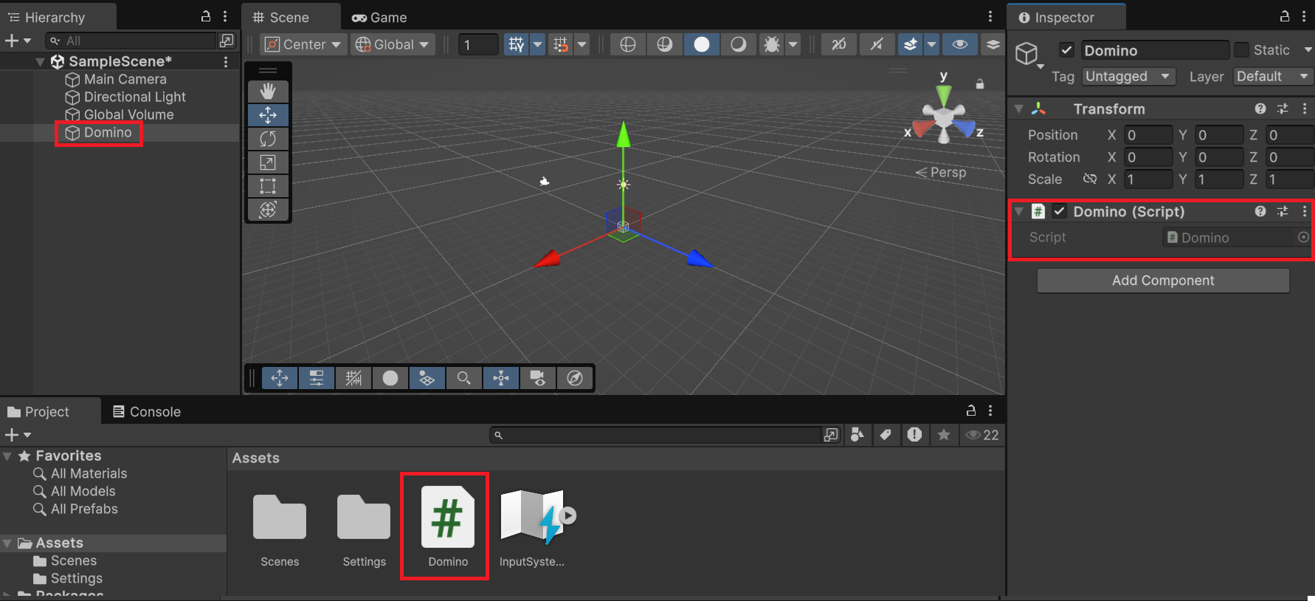
Task: Switch to the Game tab
Action: pyautogui.click(x=380, y=18)
